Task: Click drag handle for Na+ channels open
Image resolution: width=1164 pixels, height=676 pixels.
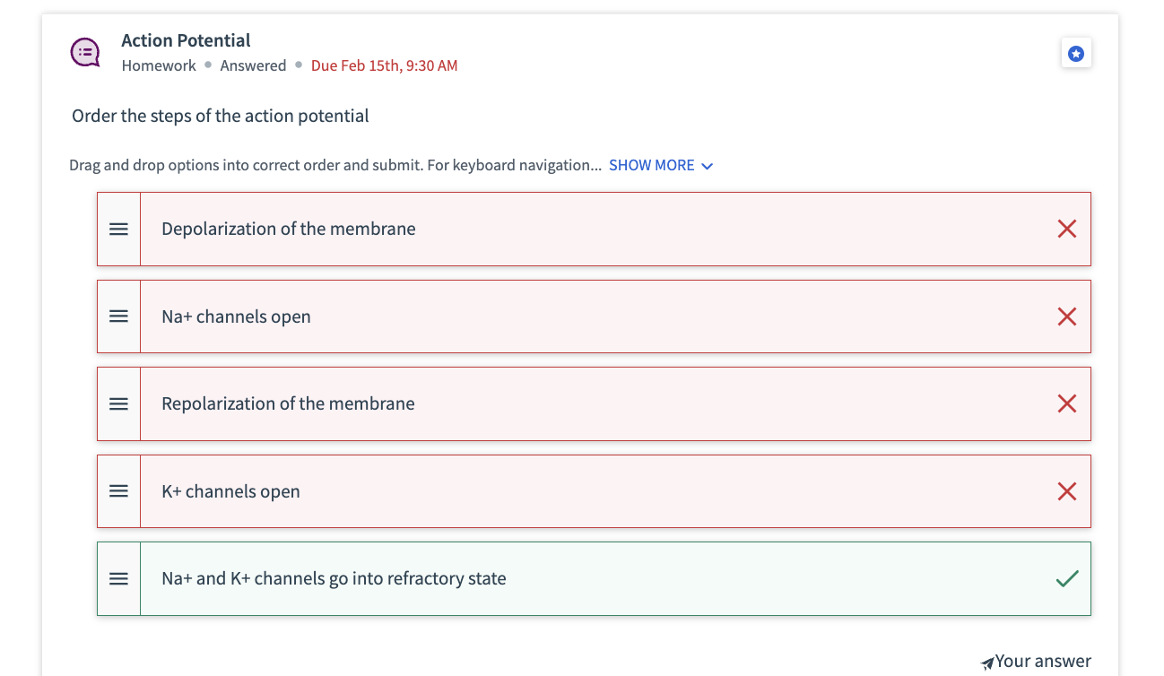Action: click(x=118, y=316)
